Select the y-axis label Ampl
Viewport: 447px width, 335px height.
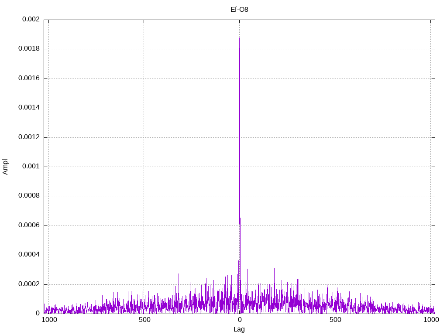(5, 167)
